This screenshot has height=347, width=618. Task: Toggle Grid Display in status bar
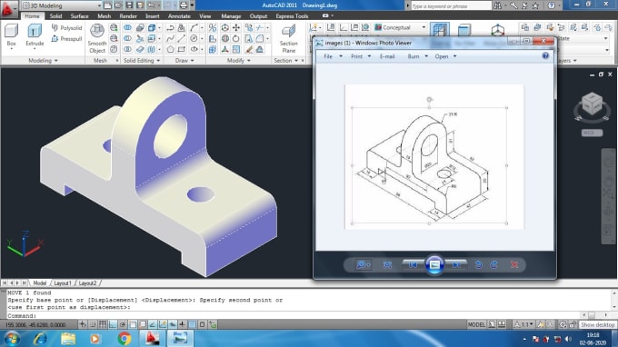(x=103, y=324)
